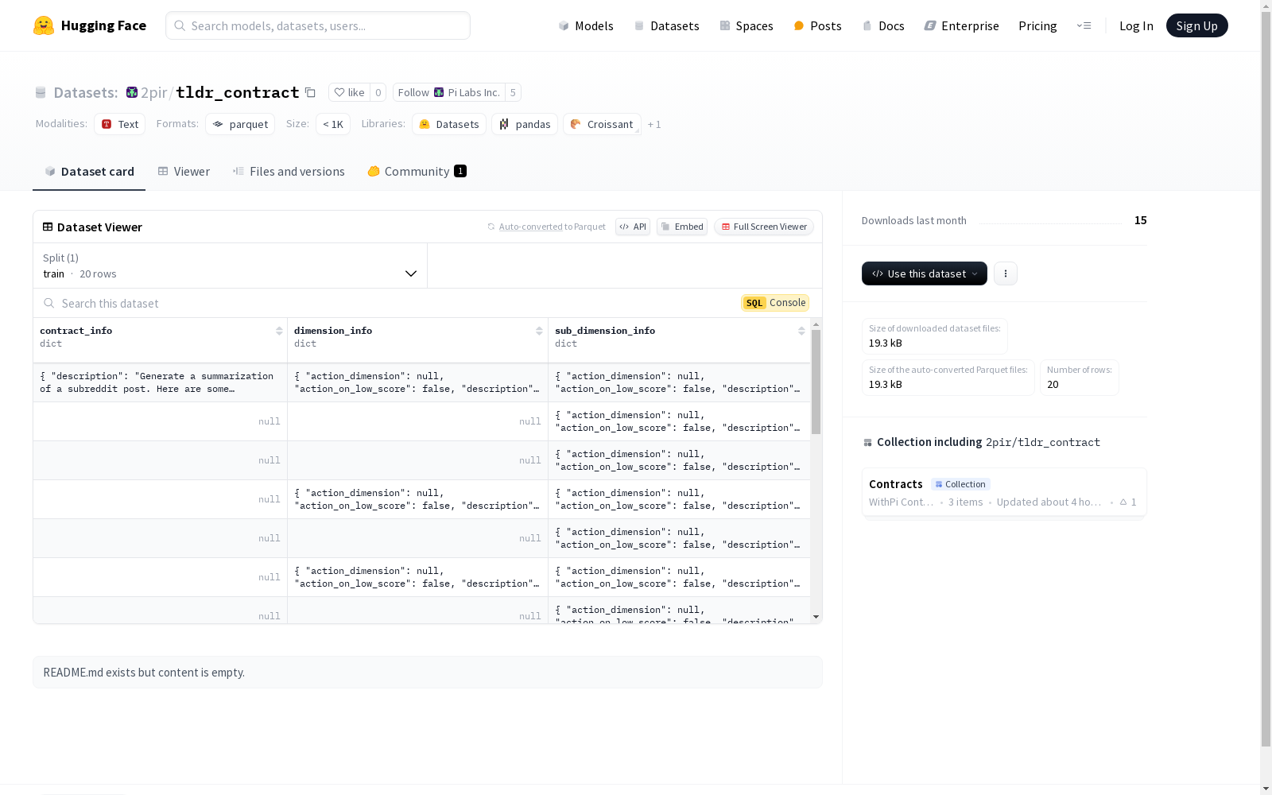This screenshot has width=1272, height=795.
Task: Switch to the Dataset card tab
Action: pos(89,172)
